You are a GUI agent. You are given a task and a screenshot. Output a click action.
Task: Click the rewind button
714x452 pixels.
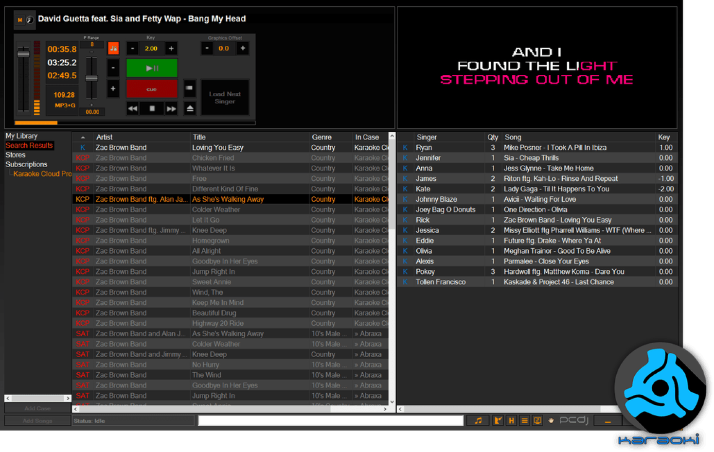click(x=133, y=109)
